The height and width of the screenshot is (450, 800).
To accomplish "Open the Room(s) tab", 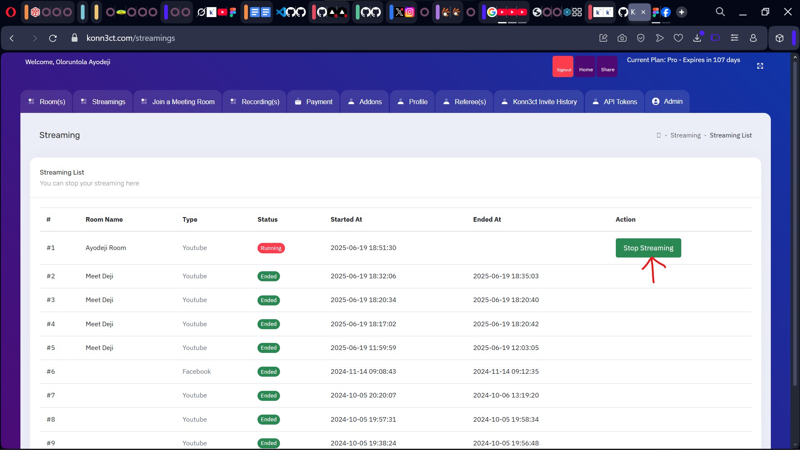I will (x=47, y=102).
